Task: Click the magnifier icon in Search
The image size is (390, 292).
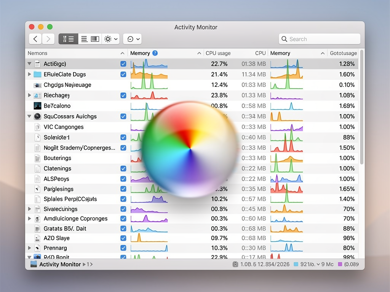Action: pos(284,39)
